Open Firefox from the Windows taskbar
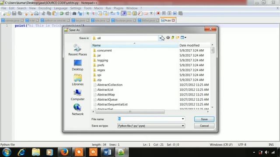The height and width of the screenshot is (157, 280). pyautogui.click(x=64, y=152)
